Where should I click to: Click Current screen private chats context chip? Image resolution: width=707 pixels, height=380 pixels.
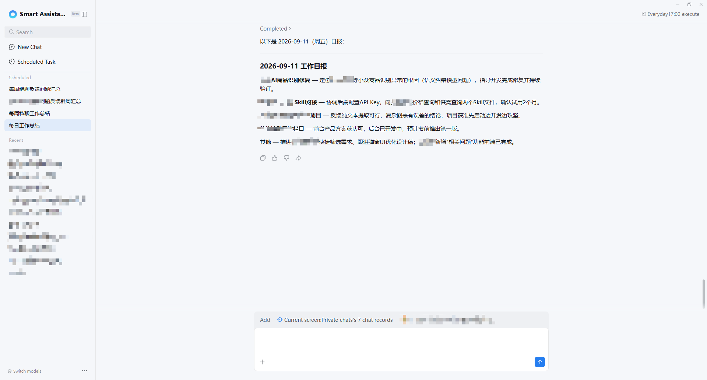coord(335,320)
